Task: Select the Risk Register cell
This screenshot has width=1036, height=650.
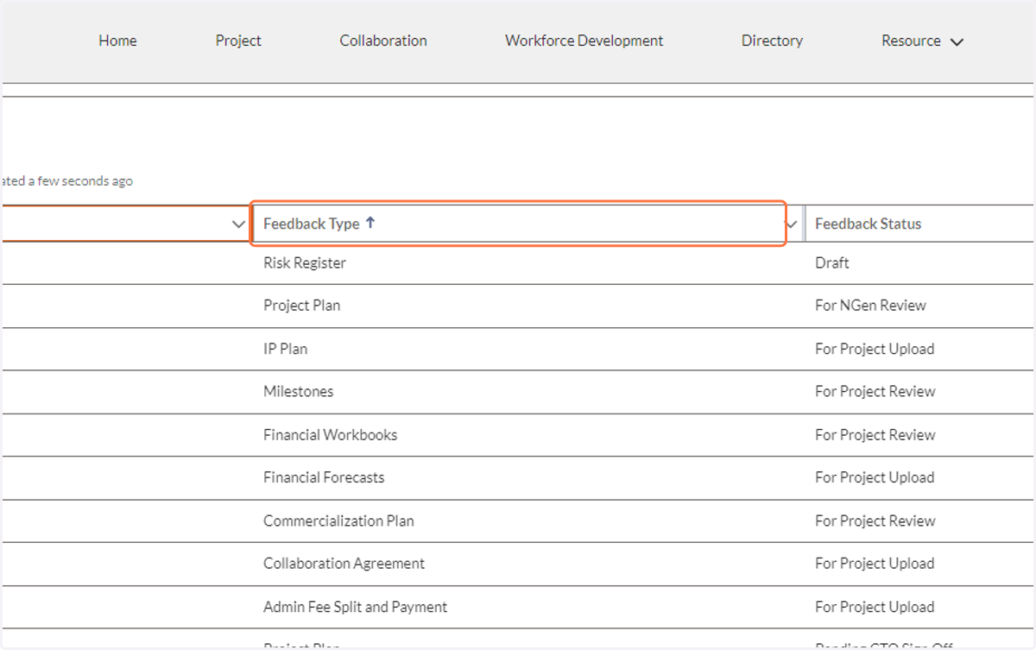Action: pos(305,263)
